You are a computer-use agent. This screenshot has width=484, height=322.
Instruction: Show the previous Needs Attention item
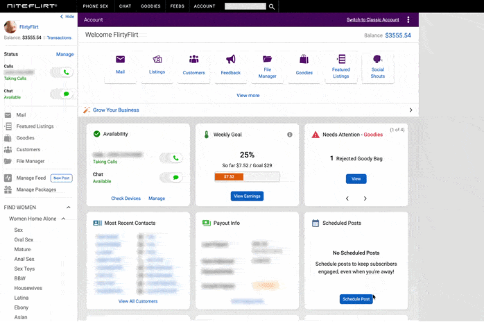coord(347,198)
